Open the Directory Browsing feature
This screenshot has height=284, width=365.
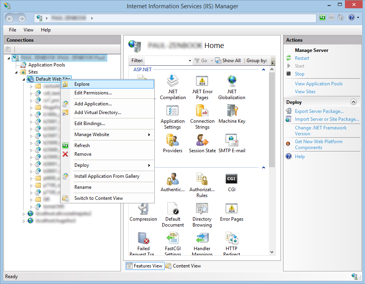pos(202,215)
